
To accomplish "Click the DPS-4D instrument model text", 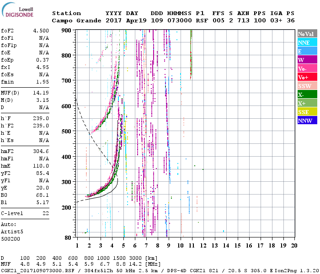I will click(x=177, y=271).
